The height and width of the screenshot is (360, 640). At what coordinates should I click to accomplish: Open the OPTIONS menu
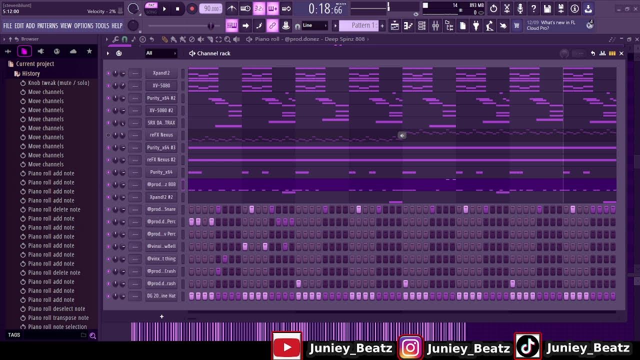point(83,25)
